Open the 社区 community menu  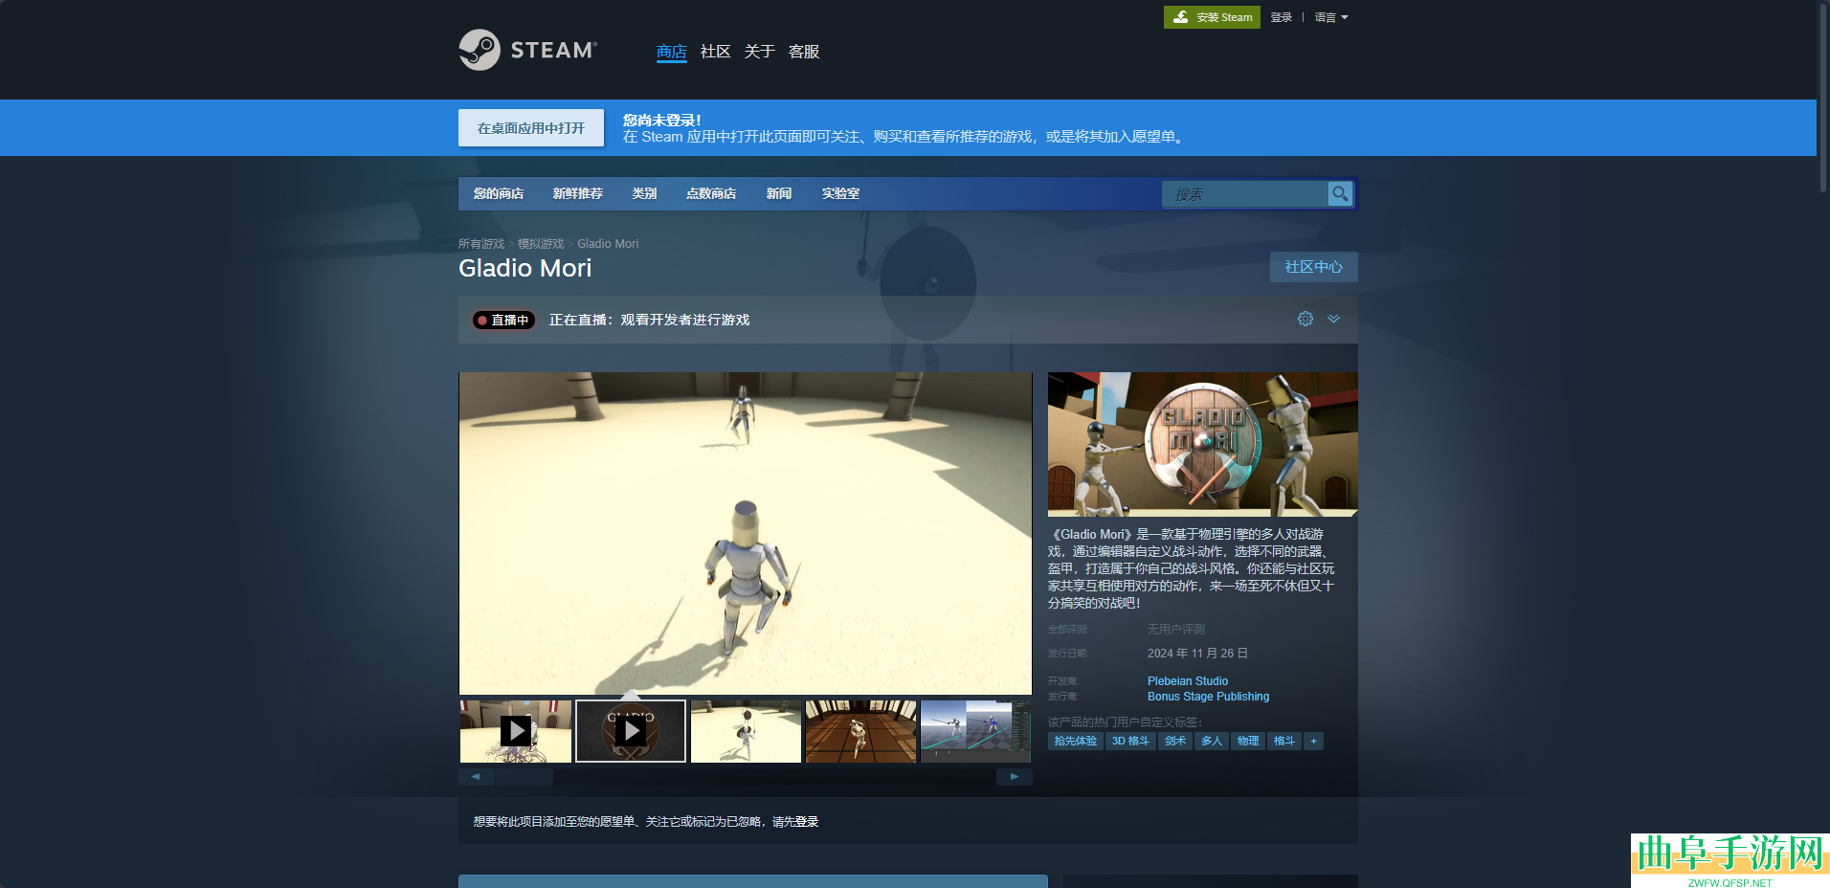[716, 52]
